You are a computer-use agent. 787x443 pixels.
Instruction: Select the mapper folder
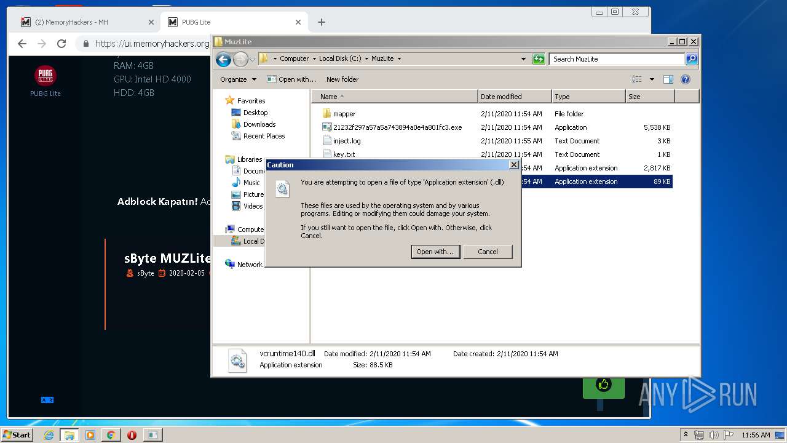tap(344, 114)
